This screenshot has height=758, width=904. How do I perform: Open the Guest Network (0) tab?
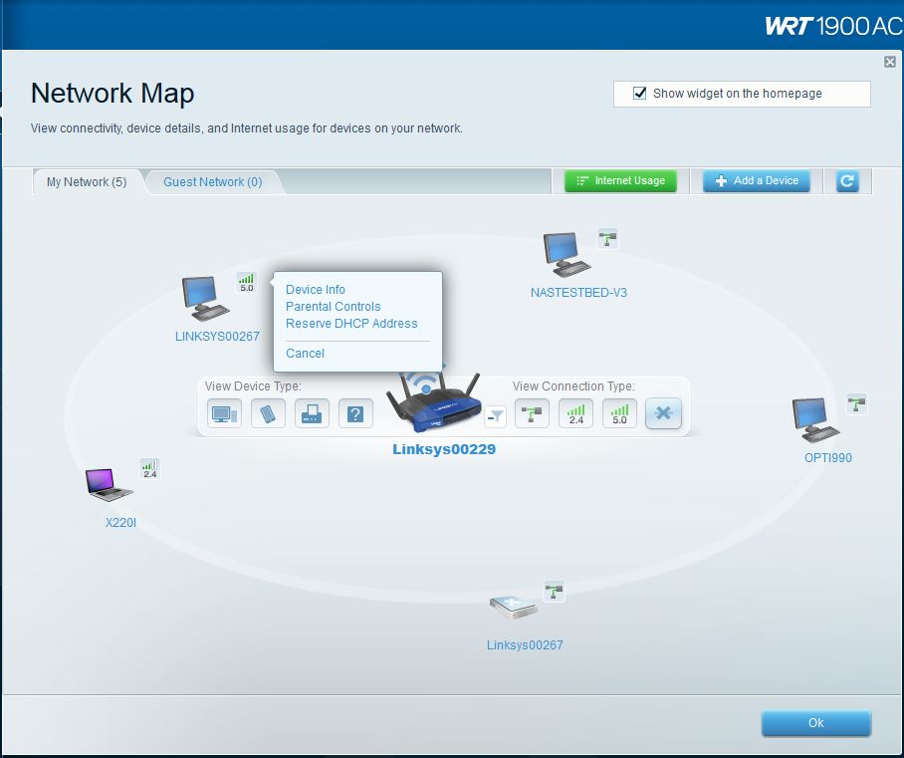pyautogui.click(x=213, y=182)
